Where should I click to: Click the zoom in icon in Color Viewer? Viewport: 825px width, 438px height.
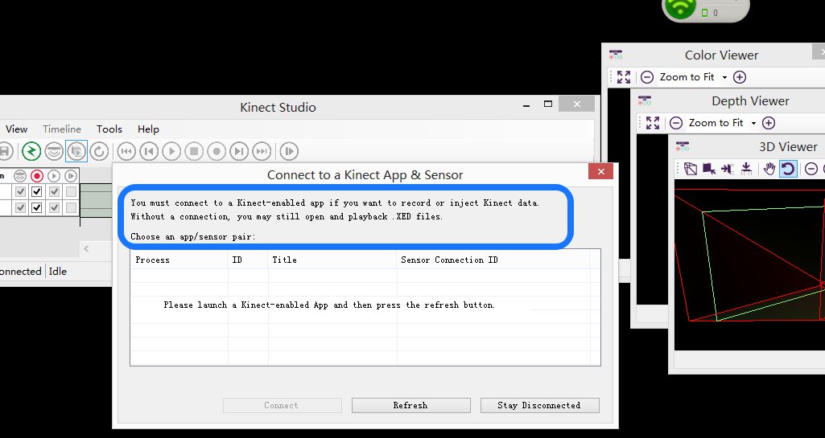point(739,77)
